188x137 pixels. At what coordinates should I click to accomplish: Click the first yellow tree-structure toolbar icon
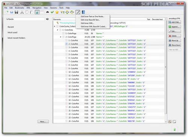[62, 12]
